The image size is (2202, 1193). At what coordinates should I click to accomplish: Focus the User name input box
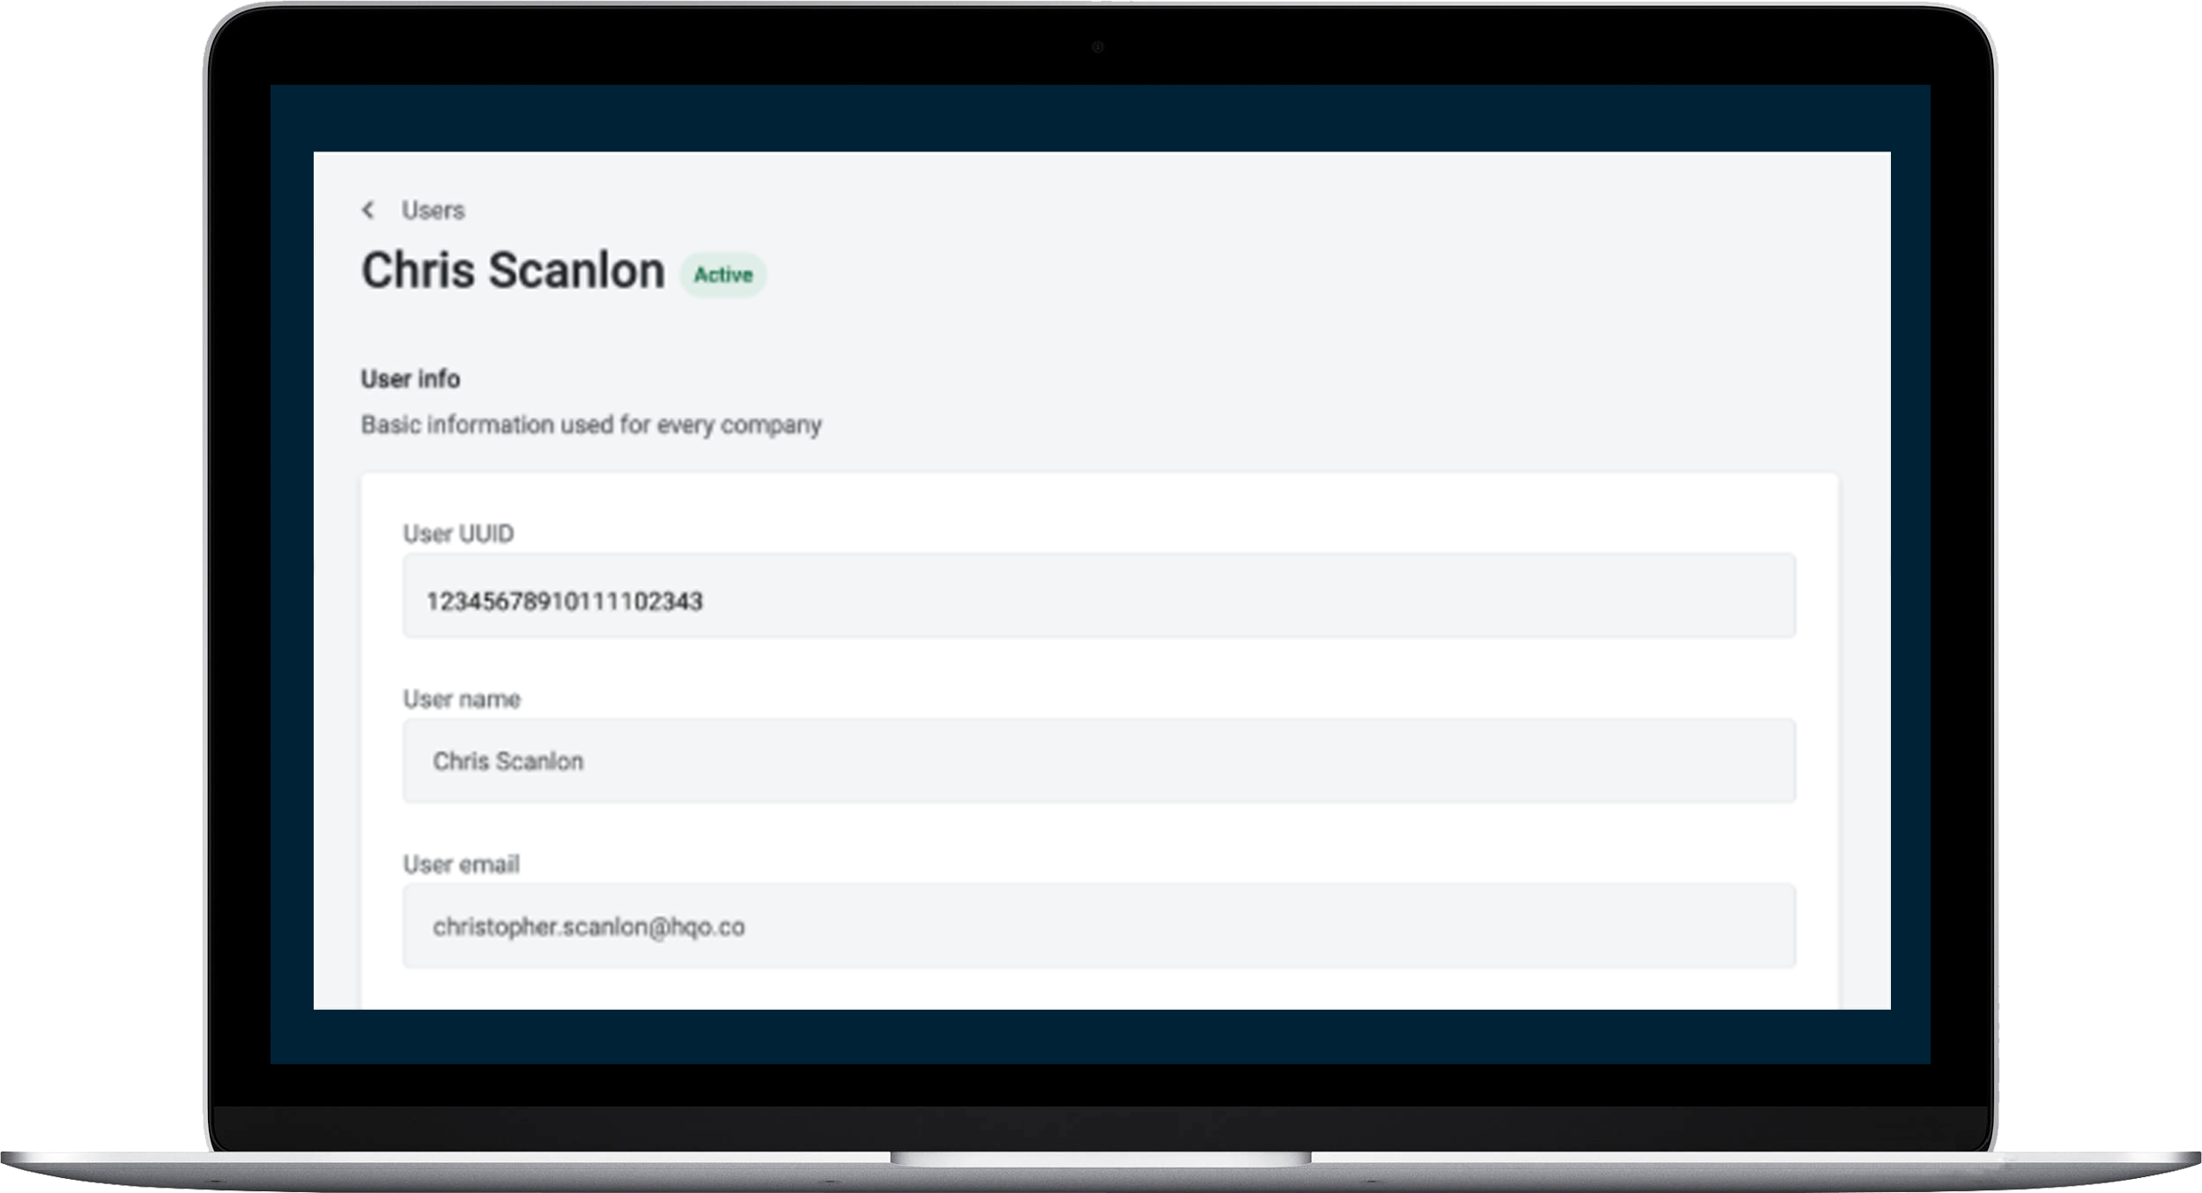pyautogui.click(x=1098, y=760)
